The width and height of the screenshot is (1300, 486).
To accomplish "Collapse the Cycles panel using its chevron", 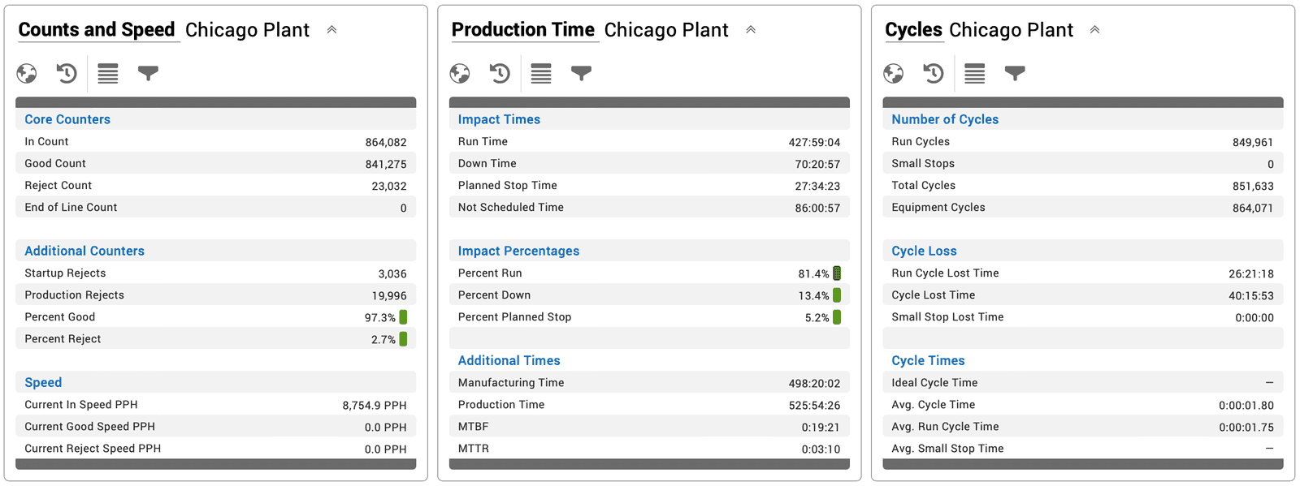I will [x=1094, y=30].
